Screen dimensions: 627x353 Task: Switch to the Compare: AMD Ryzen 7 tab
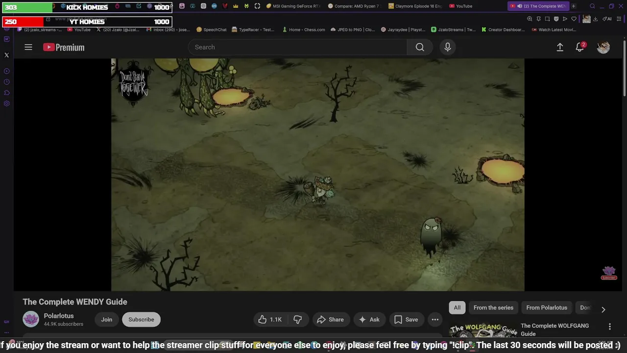[x=354, y=6]
